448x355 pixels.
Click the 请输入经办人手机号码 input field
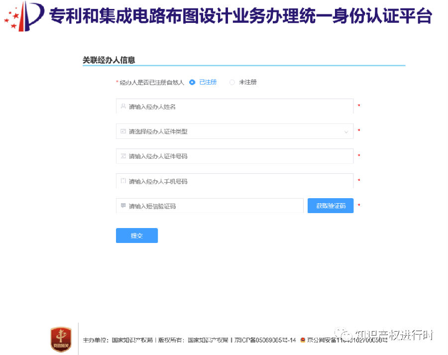click(234, 181)
